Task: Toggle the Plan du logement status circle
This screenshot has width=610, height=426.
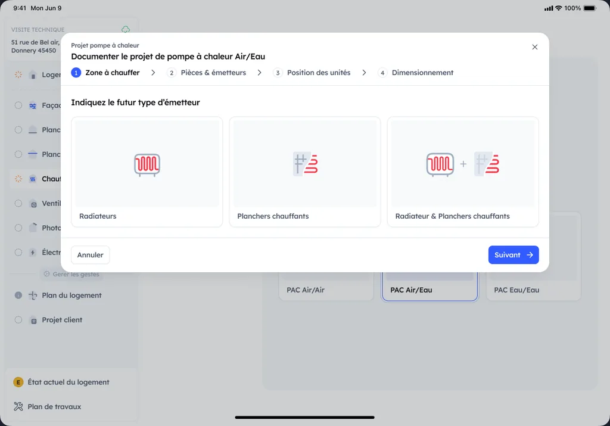Action: [18, 296]
